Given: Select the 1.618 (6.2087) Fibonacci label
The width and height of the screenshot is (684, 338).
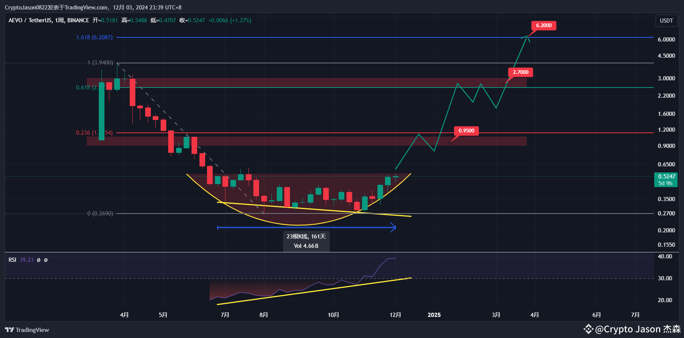Looking at the screenshot, I should [94, 37].
